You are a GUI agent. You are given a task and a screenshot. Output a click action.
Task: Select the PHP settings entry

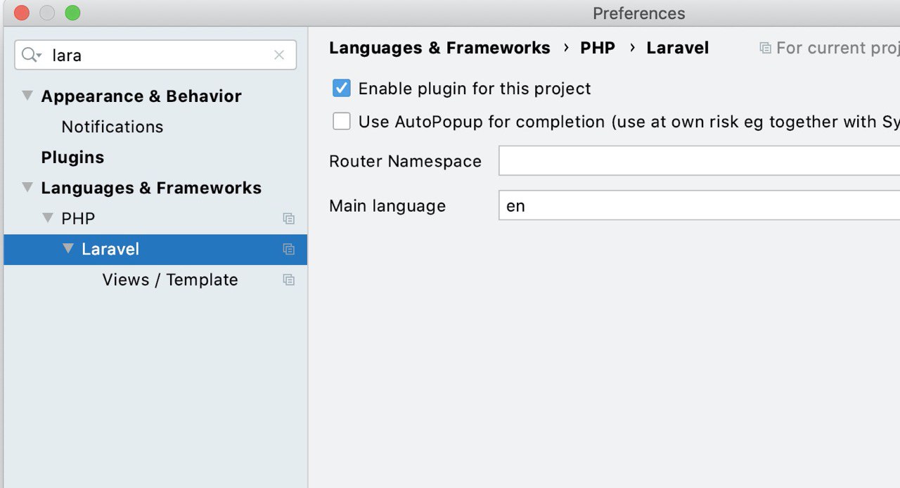[78, 219]
